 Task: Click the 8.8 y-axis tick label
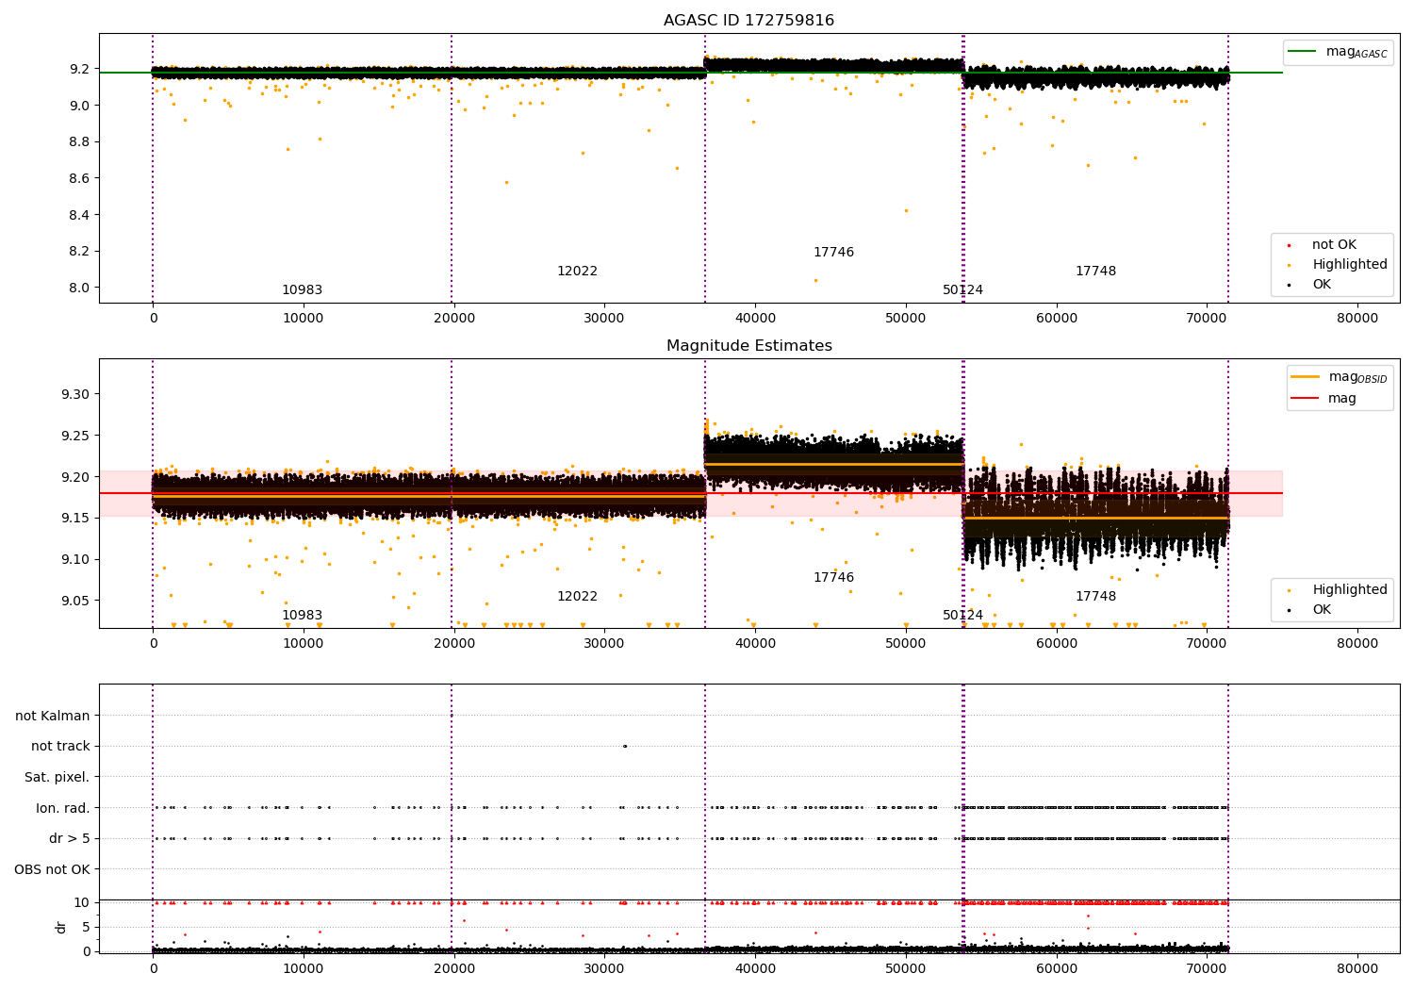tap(79, 142)
